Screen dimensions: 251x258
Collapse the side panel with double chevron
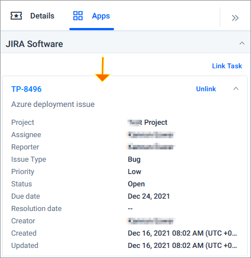(235, 18)
